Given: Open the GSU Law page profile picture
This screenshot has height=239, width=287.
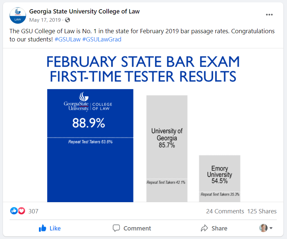Looking at the screenshot, I should pos(17,15).
